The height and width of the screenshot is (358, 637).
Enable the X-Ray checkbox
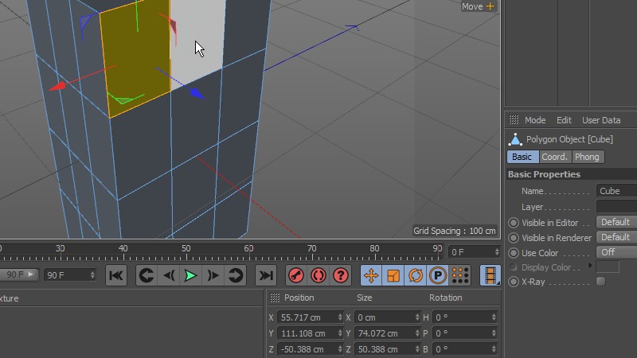(601, 282)
